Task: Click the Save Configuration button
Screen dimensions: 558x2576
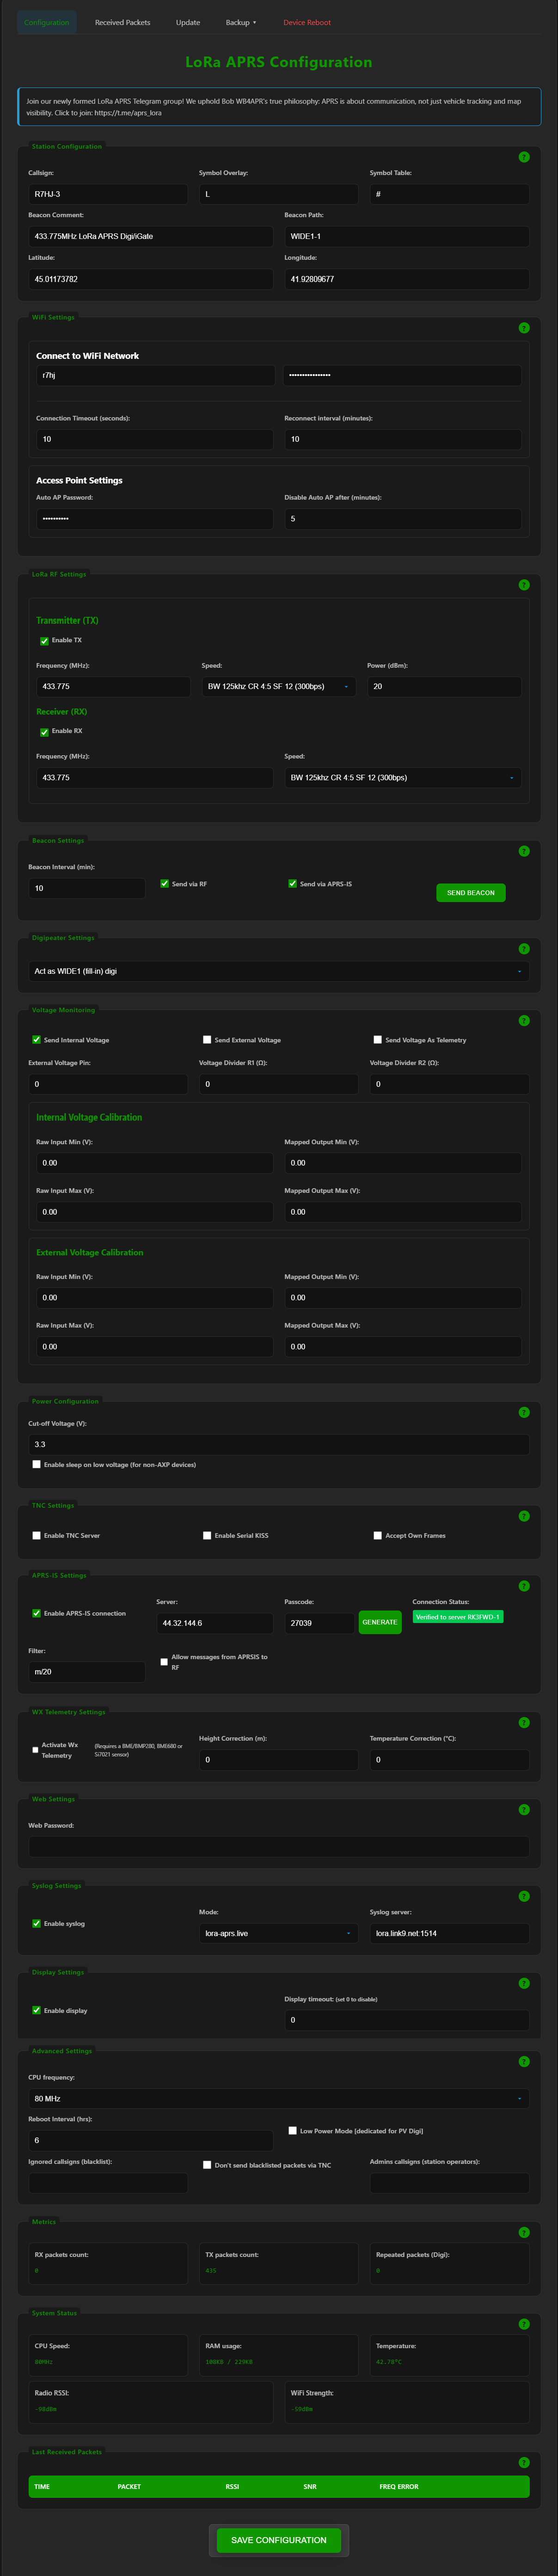Action: [278, 2540]
